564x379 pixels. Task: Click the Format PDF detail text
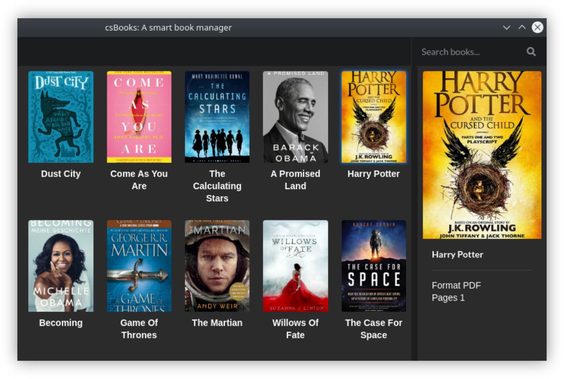point(456,285)
